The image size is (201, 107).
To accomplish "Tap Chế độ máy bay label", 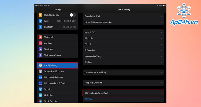I will coord(52,15).
